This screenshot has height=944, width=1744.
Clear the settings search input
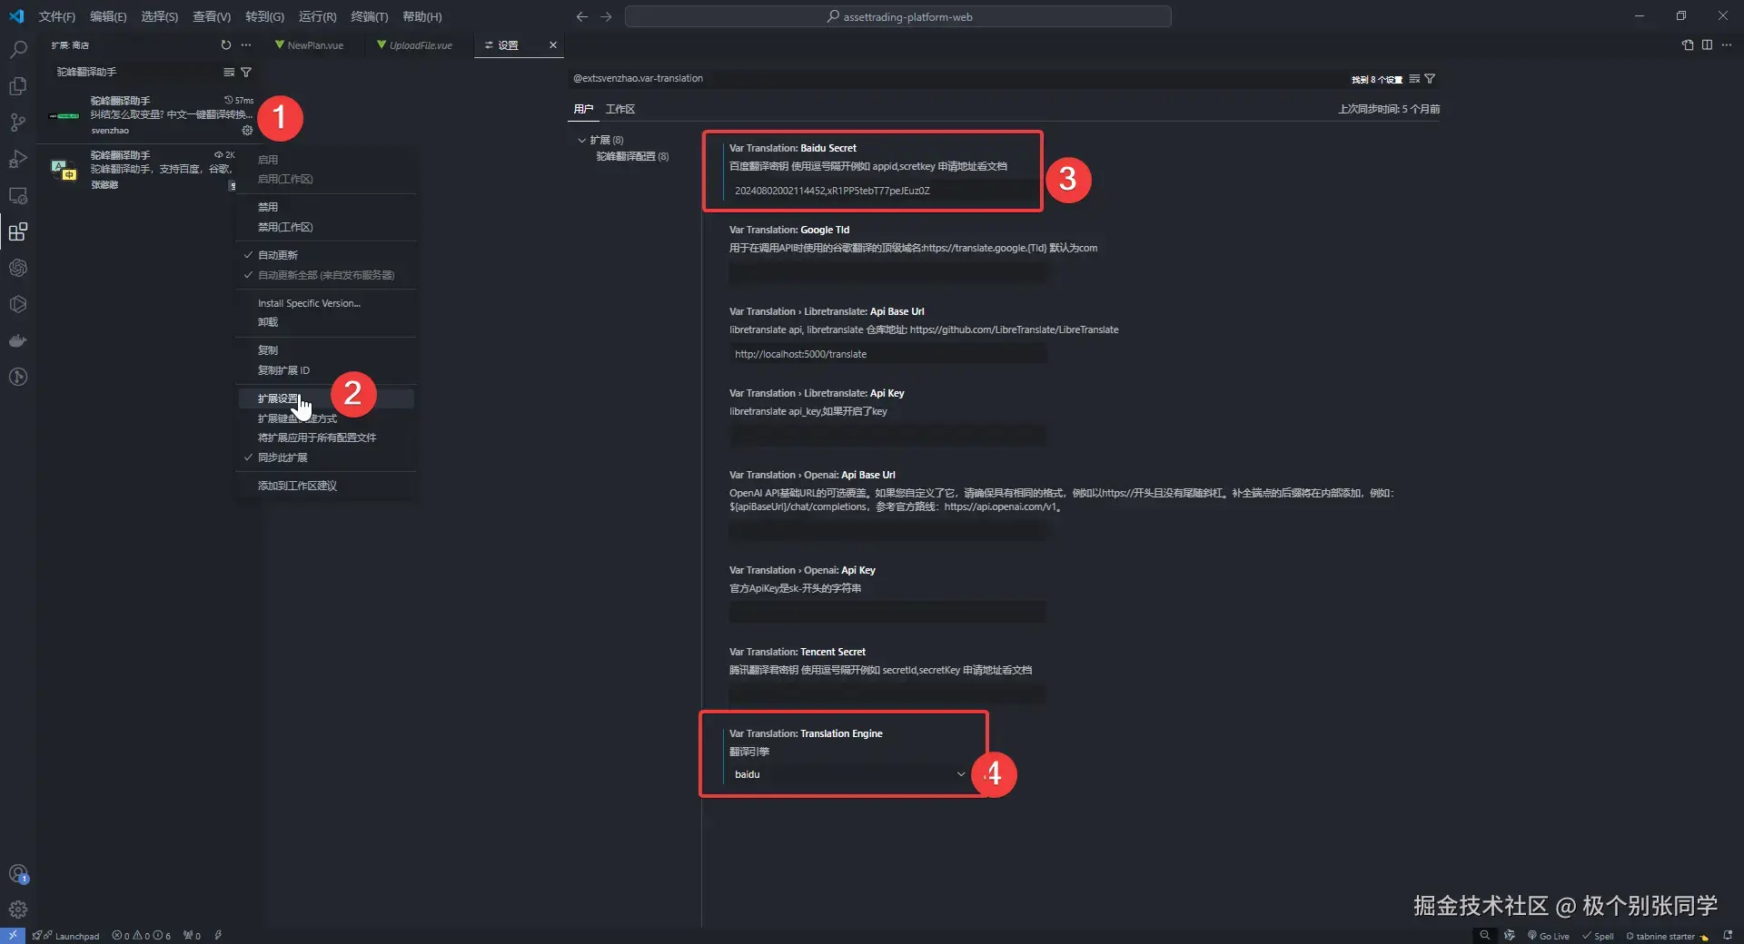(1414, 79)
